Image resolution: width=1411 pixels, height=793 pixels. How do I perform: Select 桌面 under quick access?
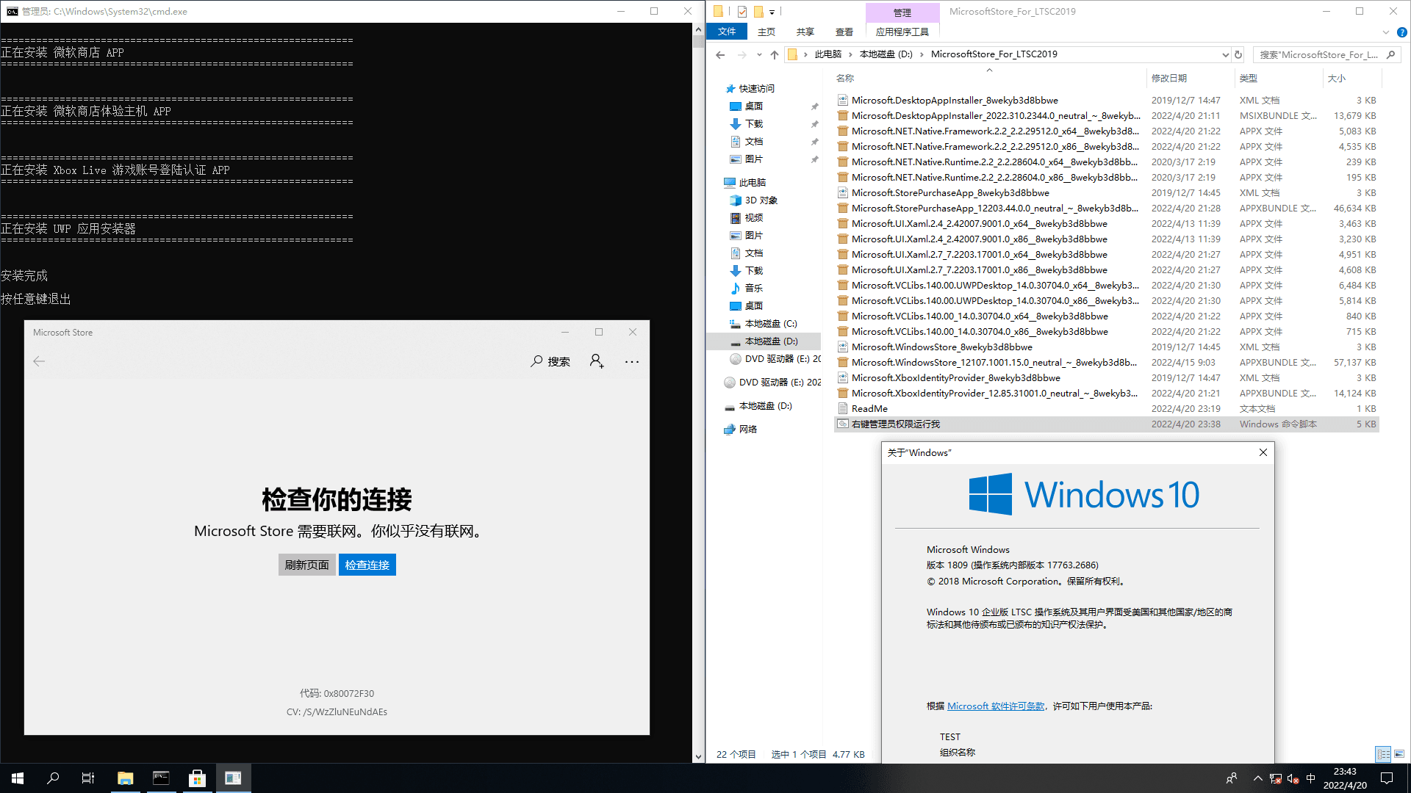[754, 106]
